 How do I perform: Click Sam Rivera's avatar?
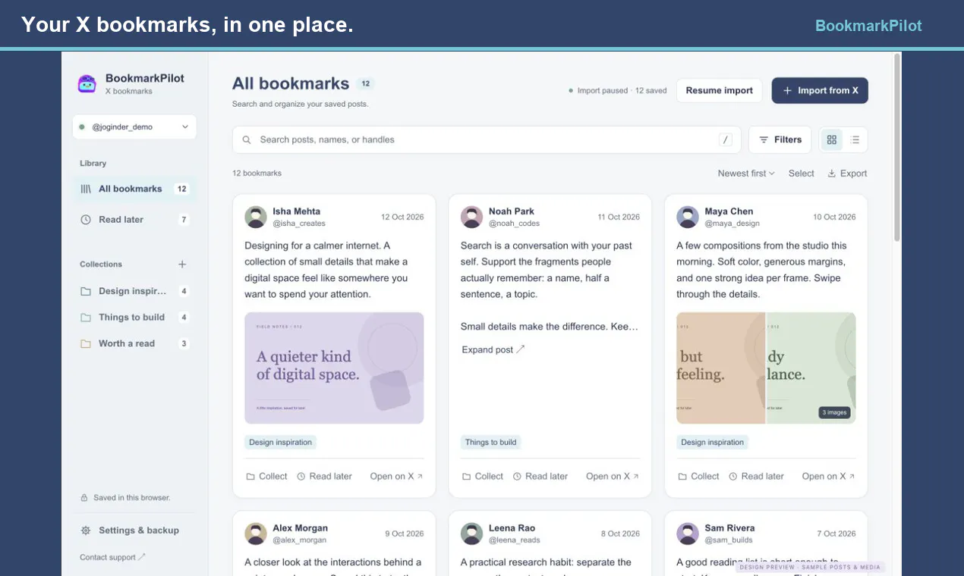(x=688, y=534)
